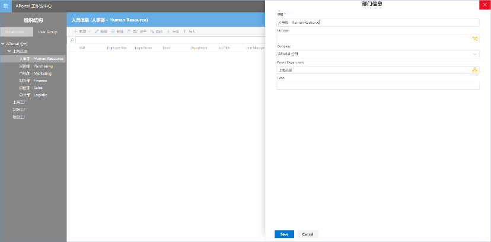Click the Job Title column header
The height and width of the screenshot is (242, 491).
pos(224,48)
